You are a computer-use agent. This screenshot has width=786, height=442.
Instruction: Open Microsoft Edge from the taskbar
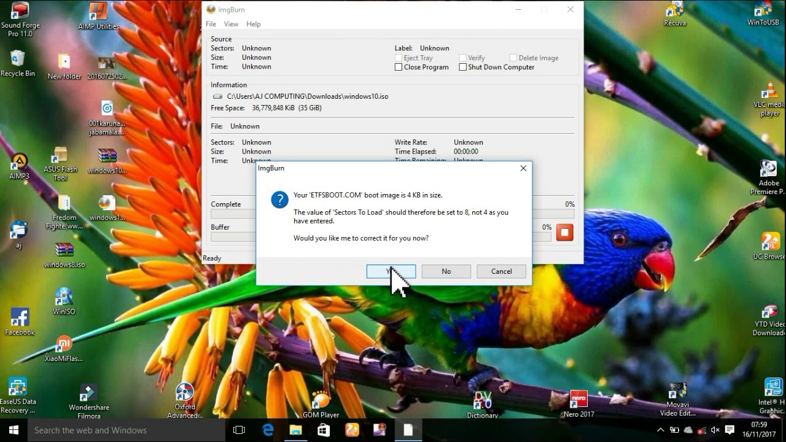(268, 430)
